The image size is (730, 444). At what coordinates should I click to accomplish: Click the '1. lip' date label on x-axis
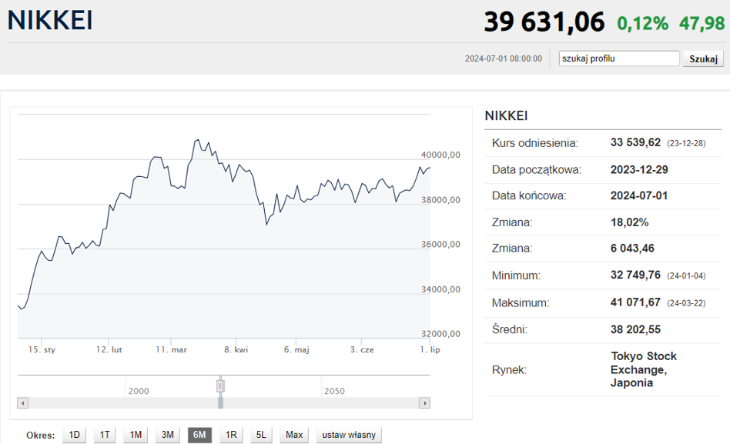(x=430, y=349)
